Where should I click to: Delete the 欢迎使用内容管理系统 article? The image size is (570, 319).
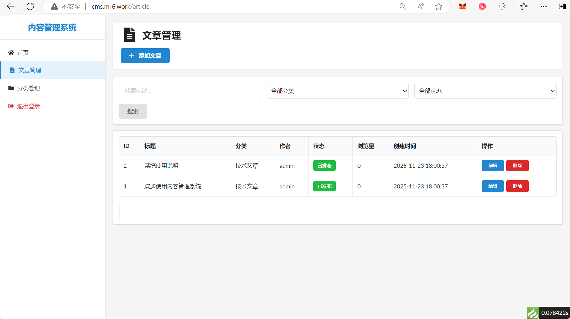517,186
